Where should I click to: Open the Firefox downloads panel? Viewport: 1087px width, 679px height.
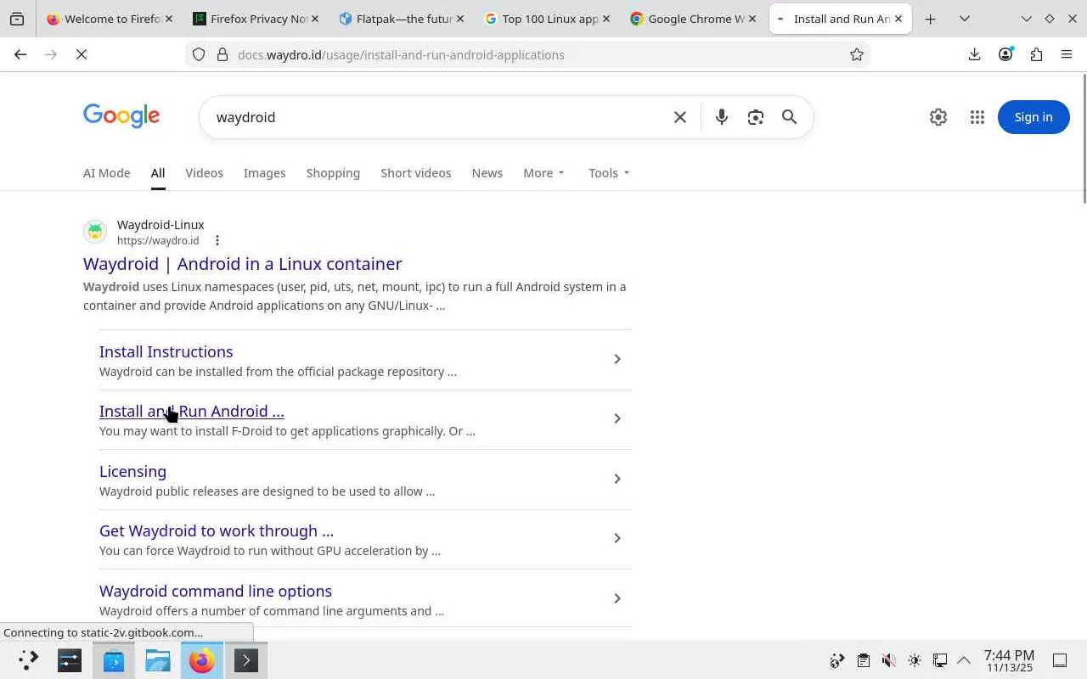pyautogui.click(x=974, y=54)
